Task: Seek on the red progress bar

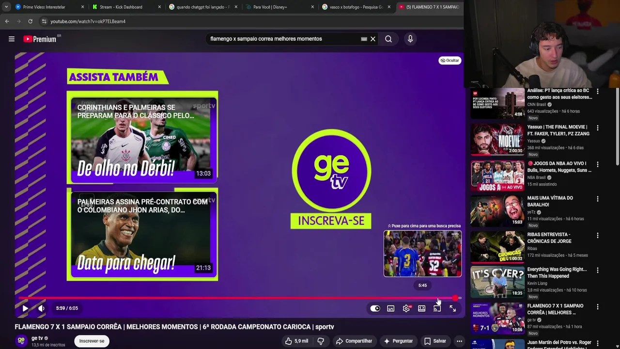Action: click(x=240, y=298)
